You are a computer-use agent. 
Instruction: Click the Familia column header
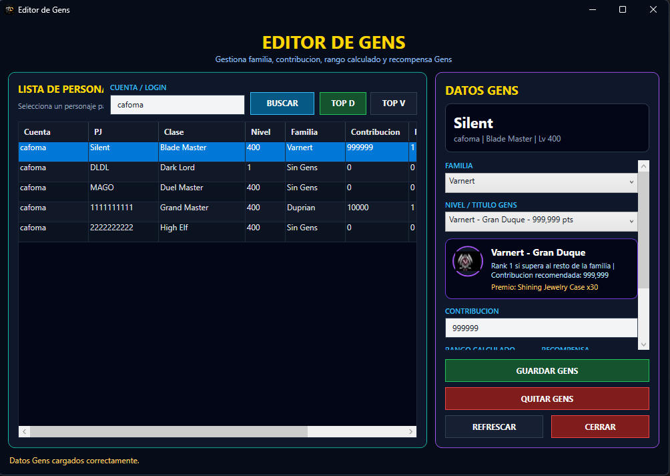[316, 132]
